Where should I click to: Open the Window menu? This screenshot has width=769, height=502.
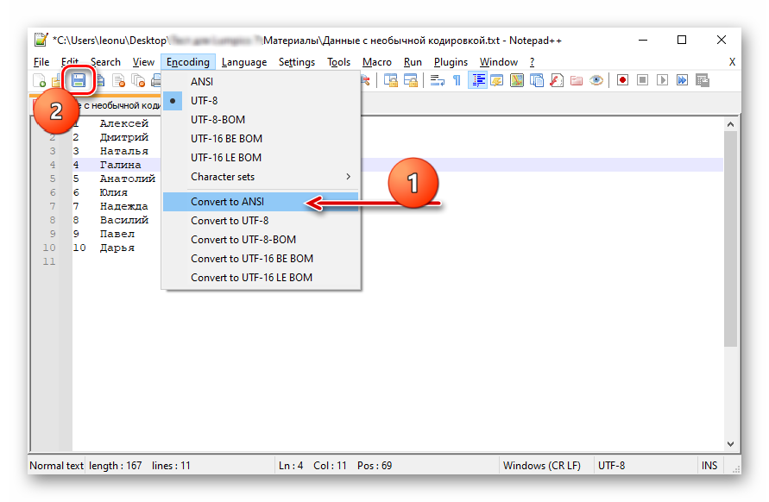(x=499, y=62)
